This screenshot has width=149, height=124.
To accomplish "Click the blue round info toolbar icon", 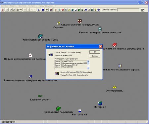I will (43, 10).
